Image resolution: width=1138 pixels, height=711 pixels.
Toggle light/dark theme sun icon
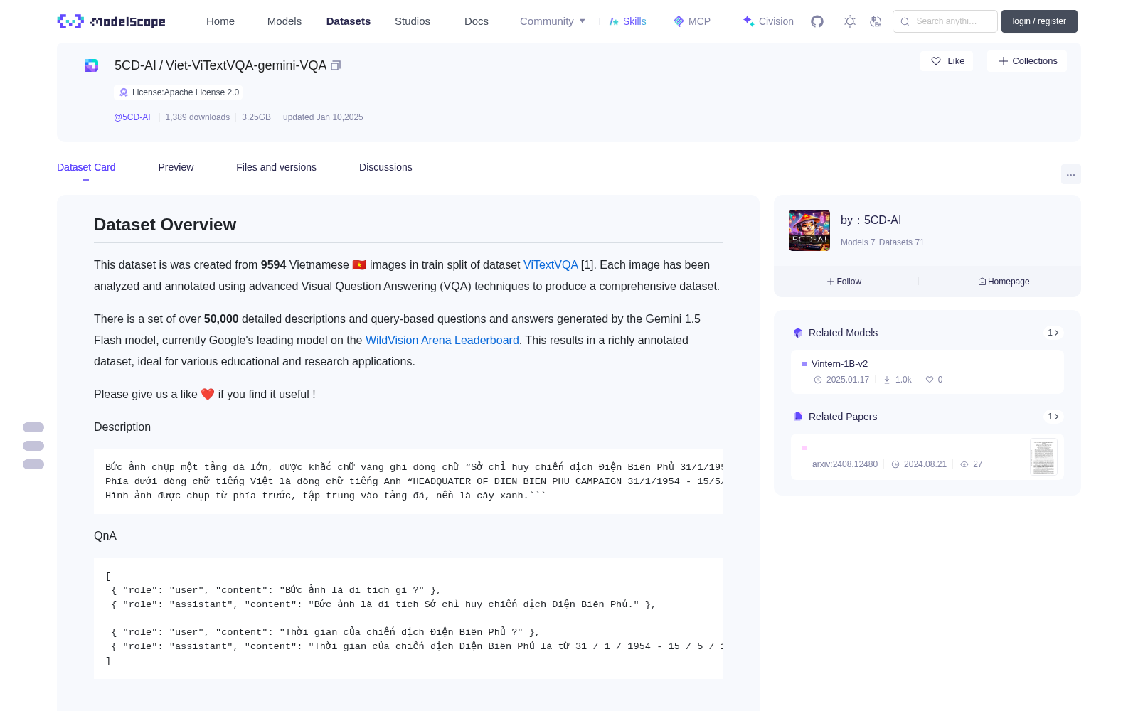pyautogui.click(x=850, y=21)
